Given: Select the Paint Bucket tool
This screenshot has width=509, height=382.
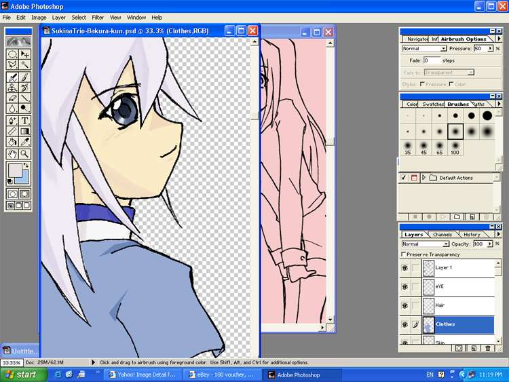Looking at the screenshot, I should click(12, 142).
